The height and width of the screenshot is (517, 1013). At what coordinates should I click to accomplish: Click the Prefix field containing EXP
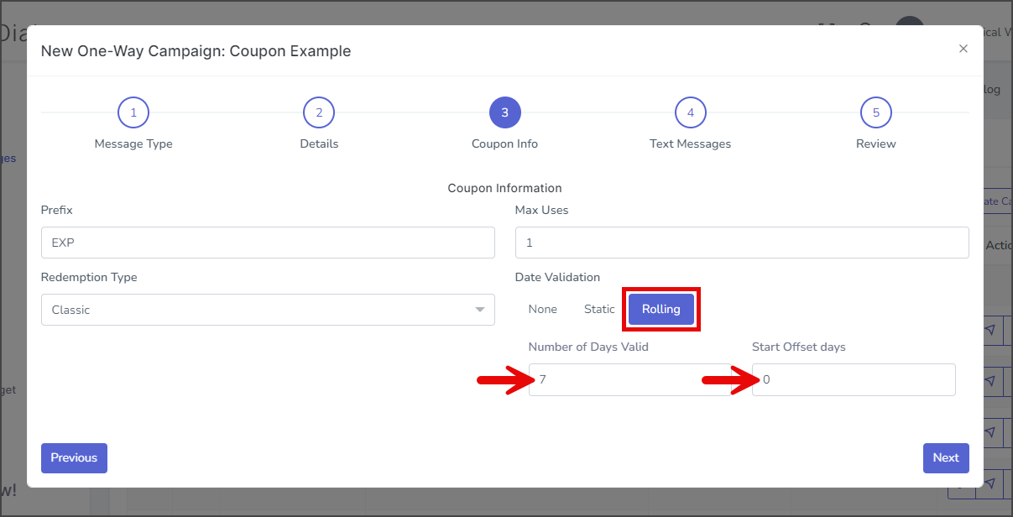click(268, 243)
